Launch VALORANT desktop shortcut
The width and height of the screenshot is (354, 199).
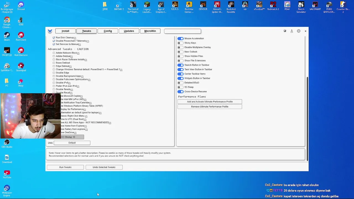coord(315,6)
